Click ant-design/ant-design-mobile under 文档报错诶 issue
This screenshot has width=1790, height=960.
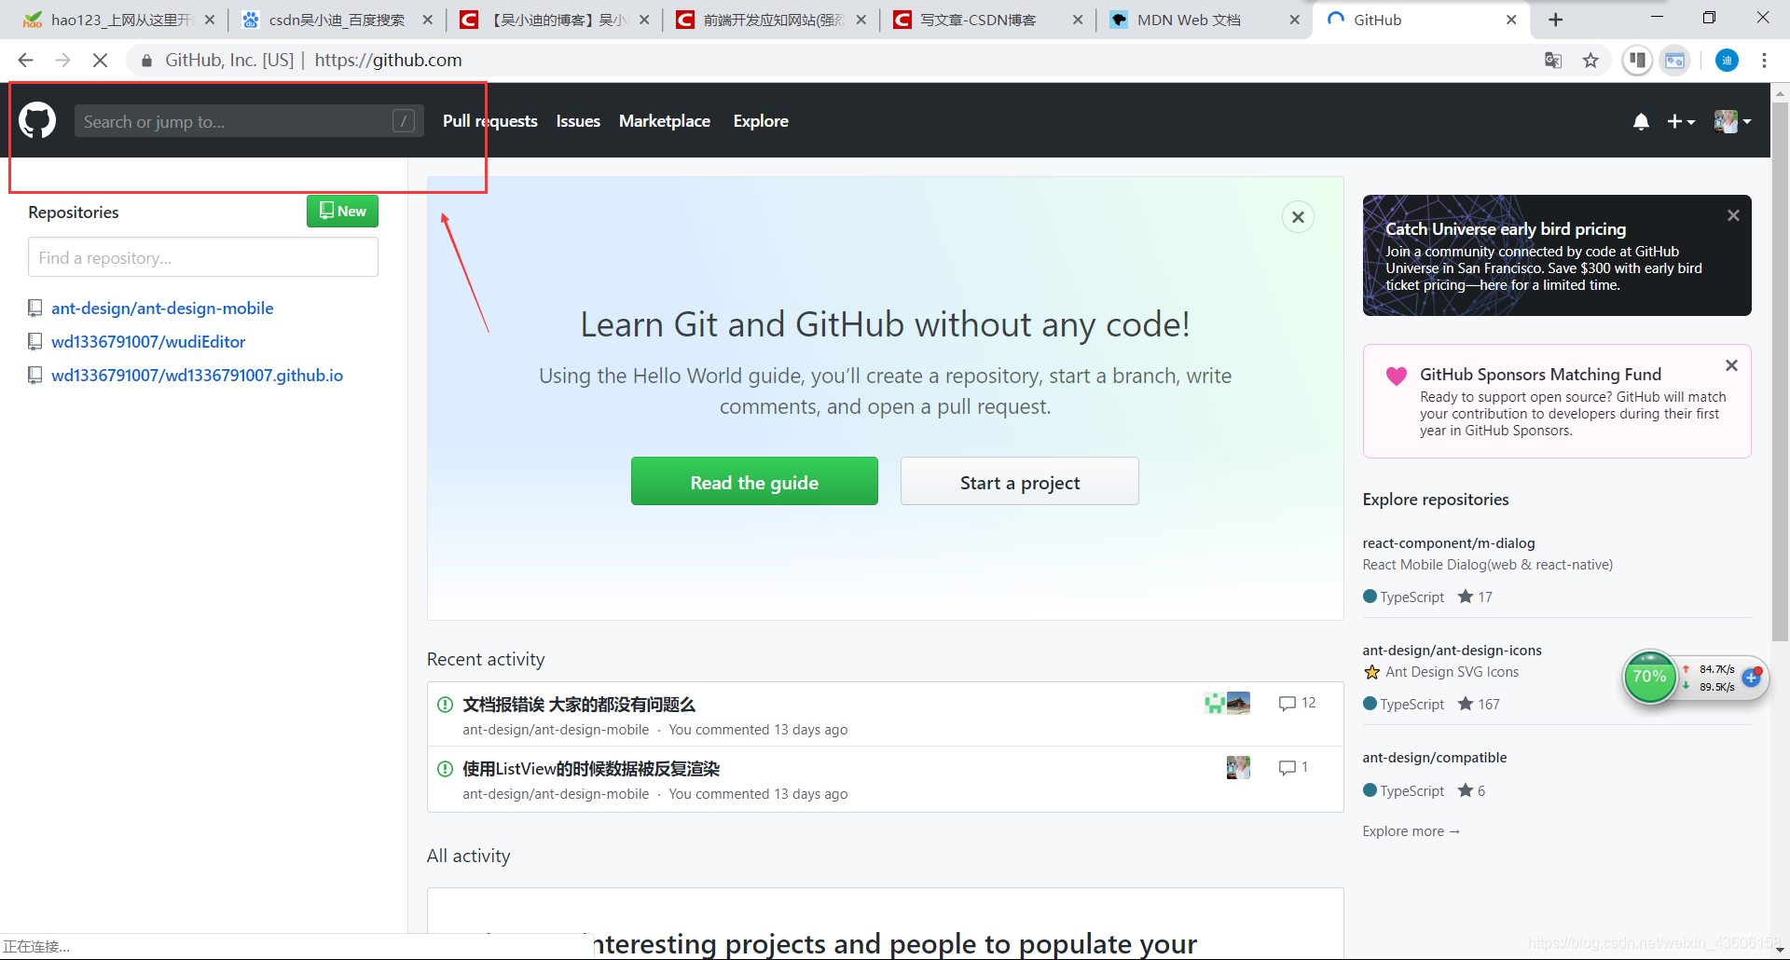pos(556,730)
